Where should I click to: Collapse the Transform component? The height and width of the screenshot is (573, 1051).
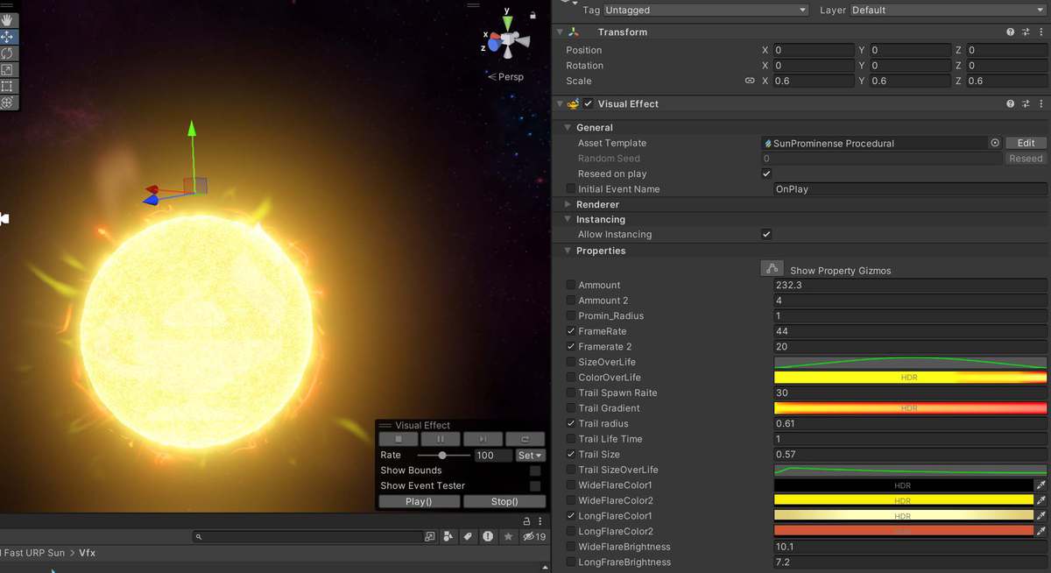click(x=561, y=32)
